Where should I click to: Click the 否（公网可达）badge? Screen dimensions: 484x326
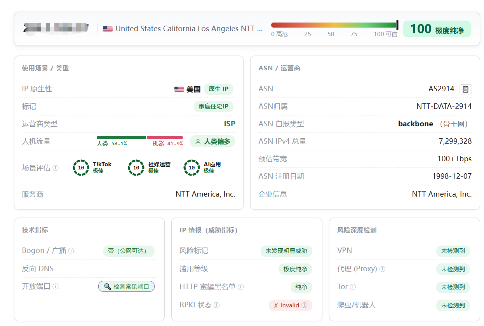pyautogui.click(x=129, y=251)
